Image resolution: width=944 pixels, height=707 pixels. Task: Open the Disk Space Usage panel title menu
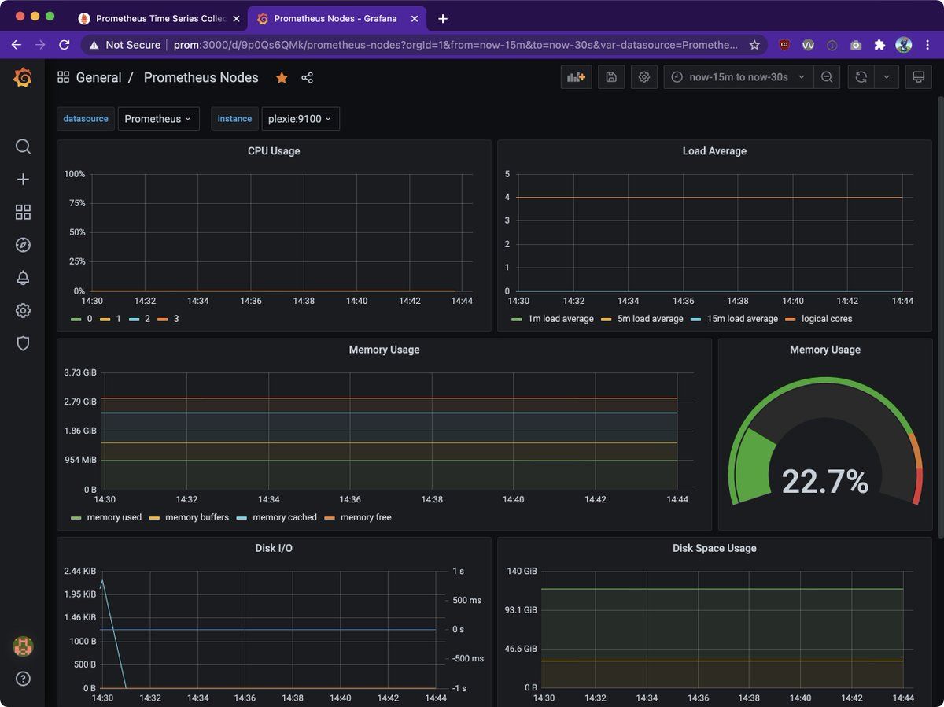(714, 548)
